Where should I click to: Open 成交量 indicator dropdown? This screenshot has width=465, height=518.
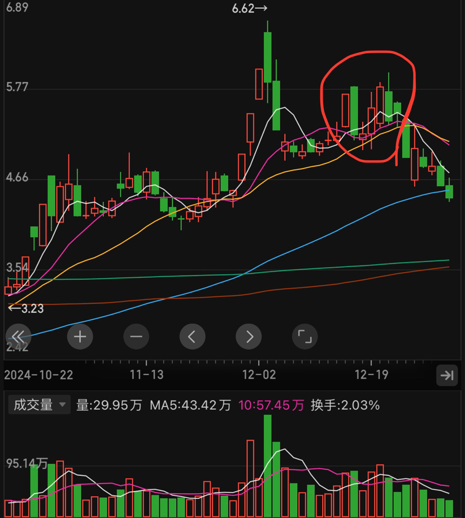coord(40,405)
